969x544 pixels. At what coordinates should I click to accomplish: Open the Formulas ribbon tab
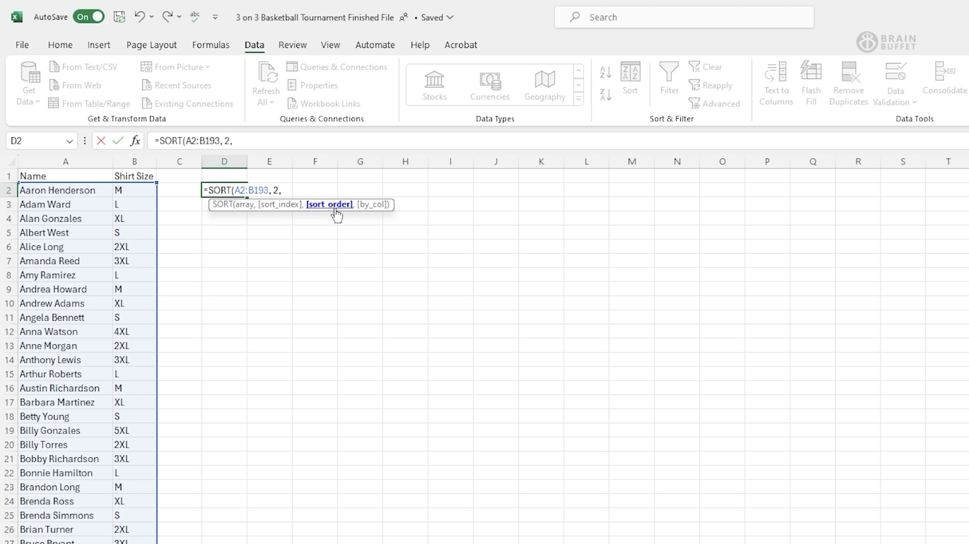[x=211, y=45]
